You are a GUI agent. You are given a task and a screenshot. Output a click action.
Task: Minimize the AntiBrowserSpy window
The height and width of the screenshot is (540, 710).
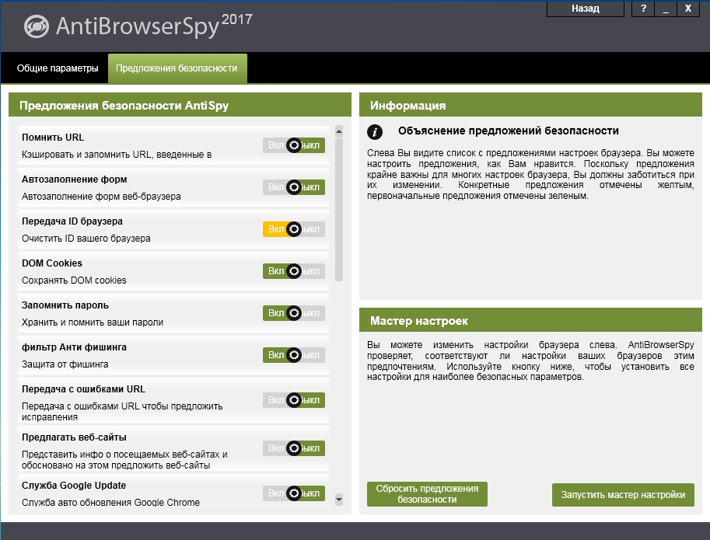pos(666,8)
